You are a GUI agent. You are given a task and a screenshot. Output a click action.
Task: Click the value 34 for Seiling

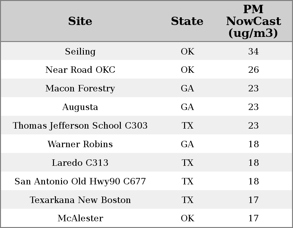(x=253, y=52)
